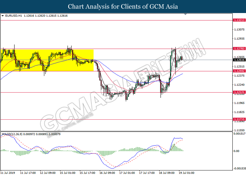Click the 1.11965 price scale value
Viewport: 246px width, 176px height.
239,103
